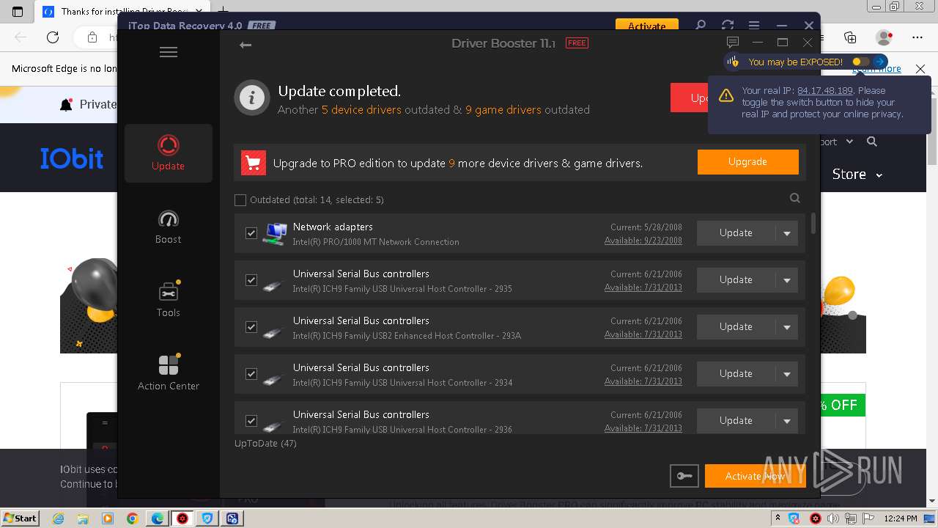
Task: Open the Update section in sidebar
Action: point(169,153)
